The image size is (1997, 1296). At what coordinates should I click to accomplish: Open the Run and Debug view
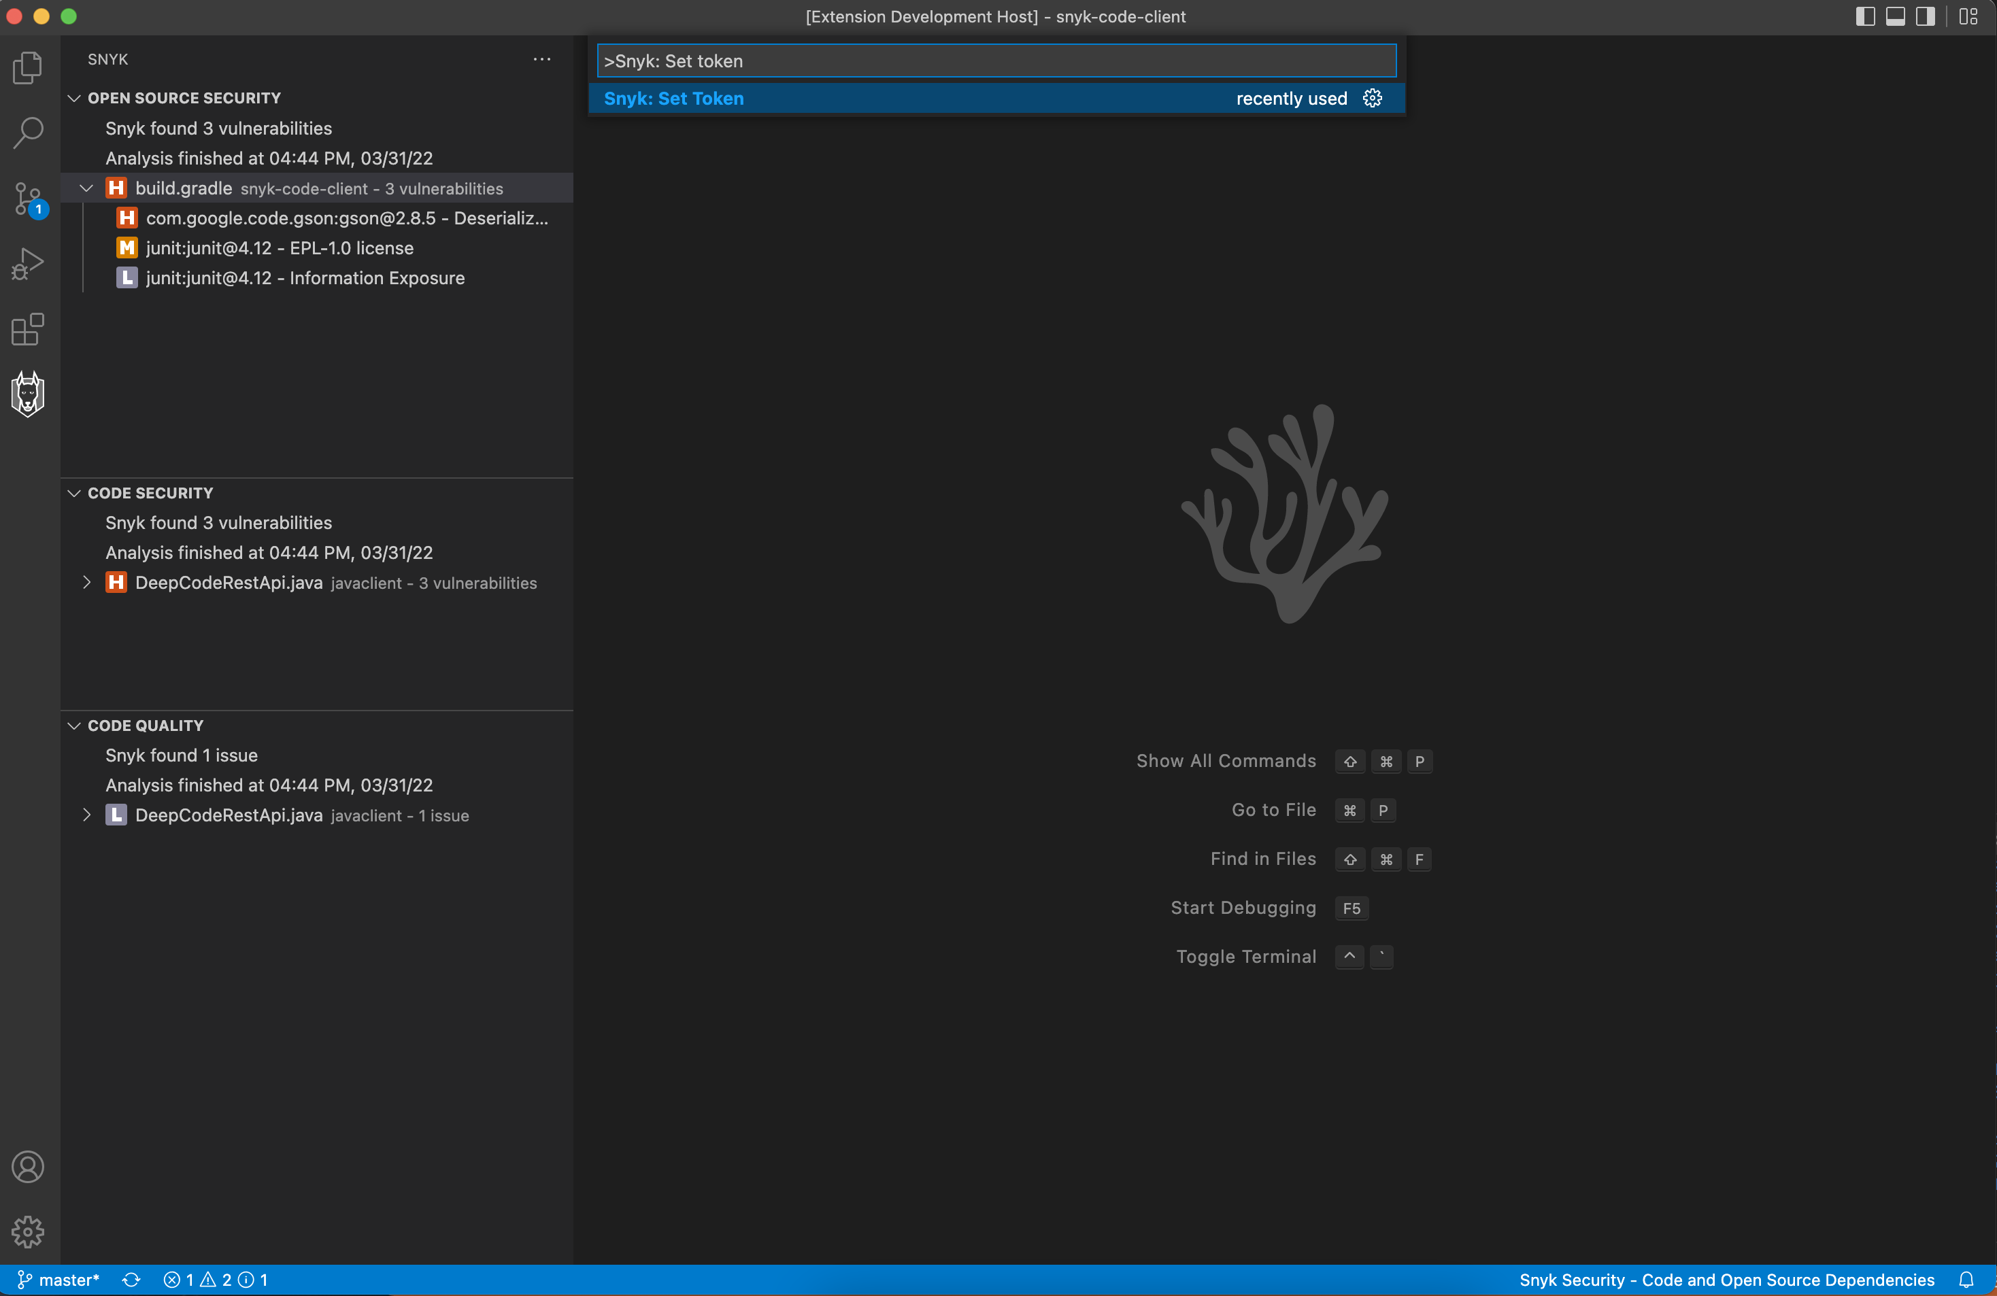28,265
